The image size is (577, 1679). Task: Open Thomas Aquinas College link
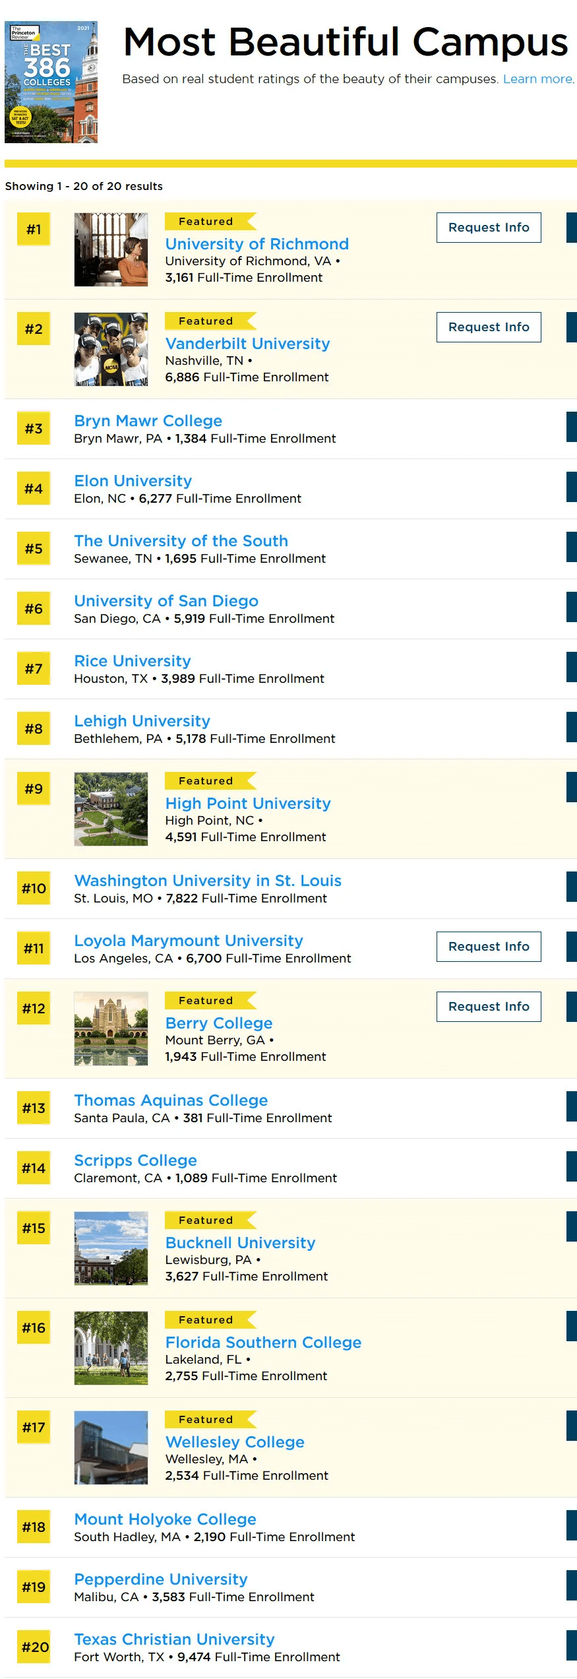click(171, 1100)
